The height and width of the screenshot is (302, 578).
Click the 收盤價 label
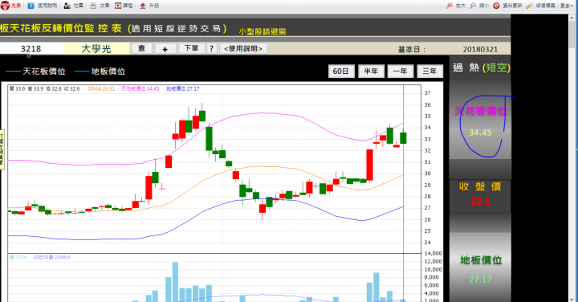point(480,186)
